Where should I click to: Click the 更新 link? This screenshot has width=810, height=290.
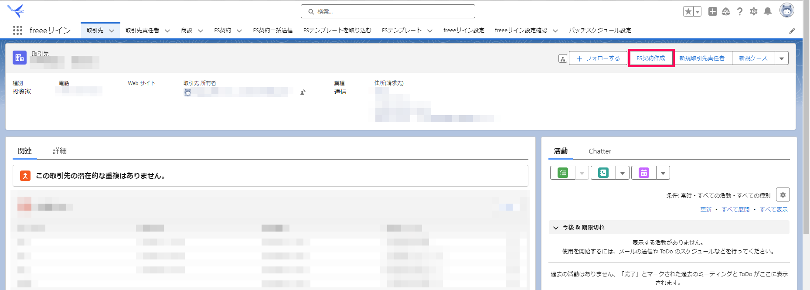point(706,210)
